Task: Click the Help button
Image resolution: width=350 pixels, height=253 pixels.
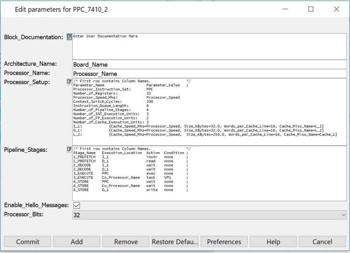Action: 273,242
